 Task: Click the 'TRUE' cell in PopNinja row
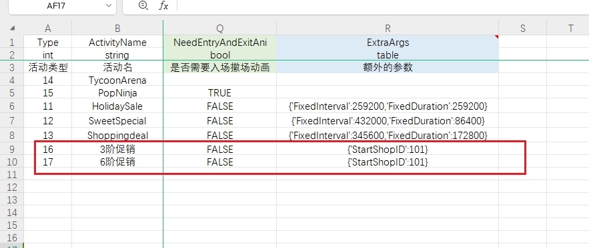[220, 92]
